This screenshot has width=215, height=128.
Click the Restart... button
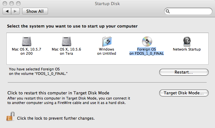pos(184,72)
